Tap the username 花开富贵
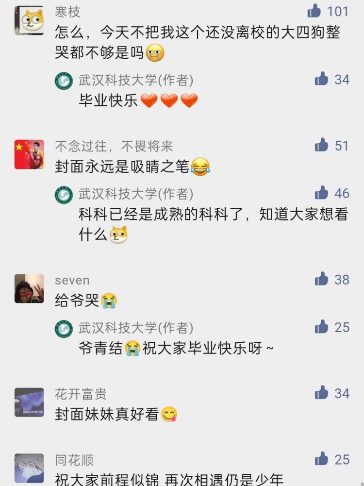Viewport: 364px width, 486px height. tap(81, 394)
